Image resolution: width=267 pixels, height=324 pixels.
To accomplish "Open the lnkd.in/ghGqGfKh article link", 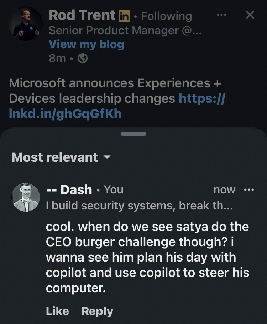I will click(x=65, y=113).
